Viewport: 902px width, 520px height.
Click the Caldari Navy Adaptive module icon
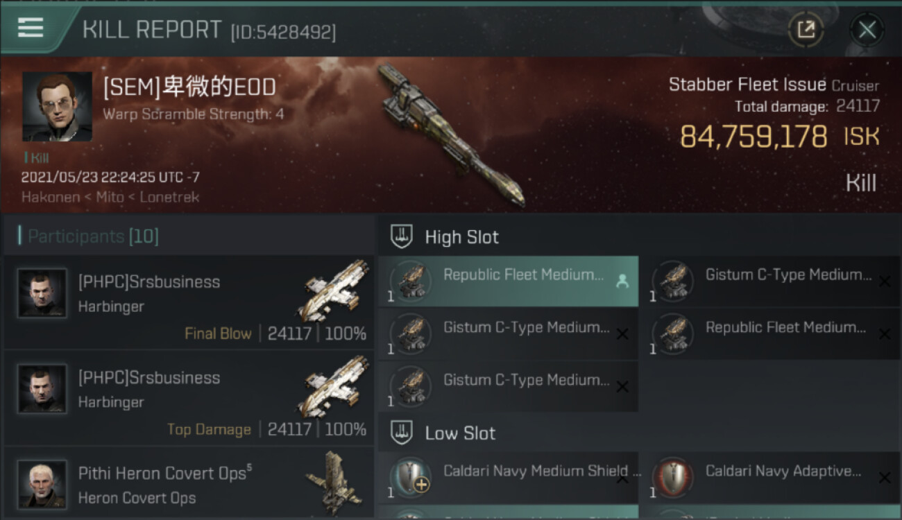673,477
